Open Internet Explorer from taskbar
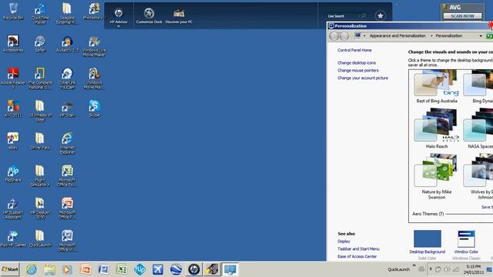 click(x=31, y=269)
